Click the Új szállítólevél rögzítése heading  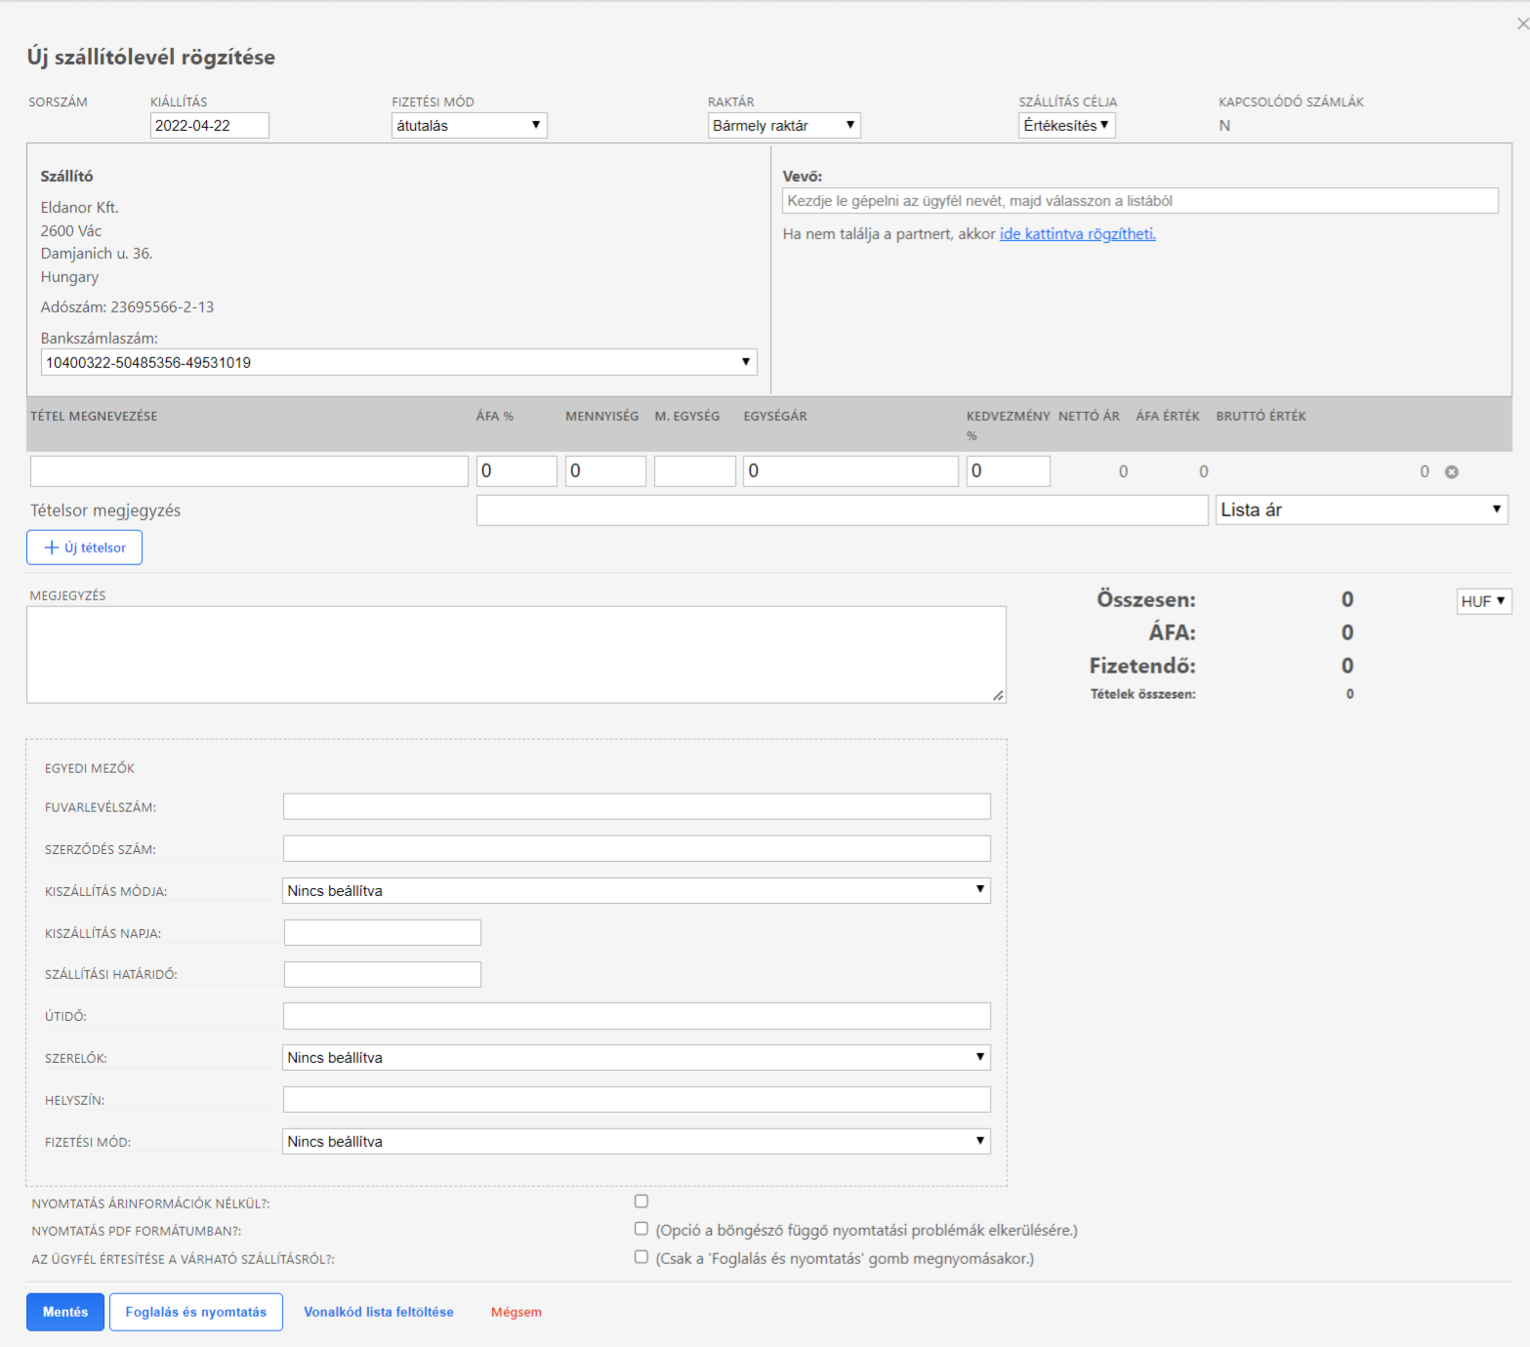151,57
